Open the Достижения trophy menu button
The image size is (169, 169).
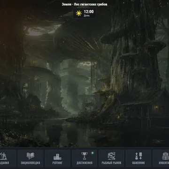(x=84, y=158)
